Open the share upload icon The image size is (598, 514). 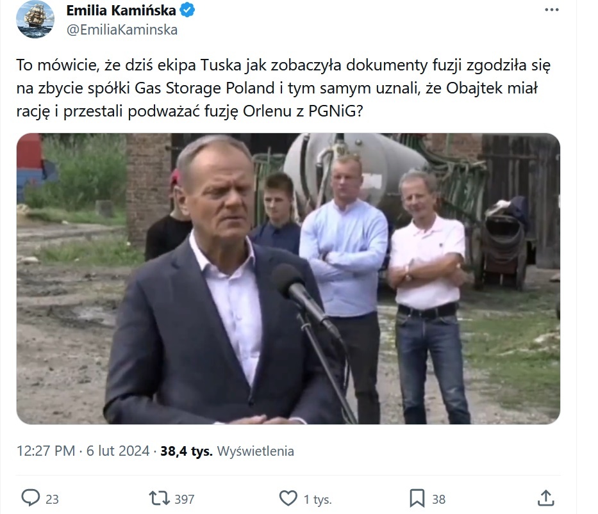(545, 498)
